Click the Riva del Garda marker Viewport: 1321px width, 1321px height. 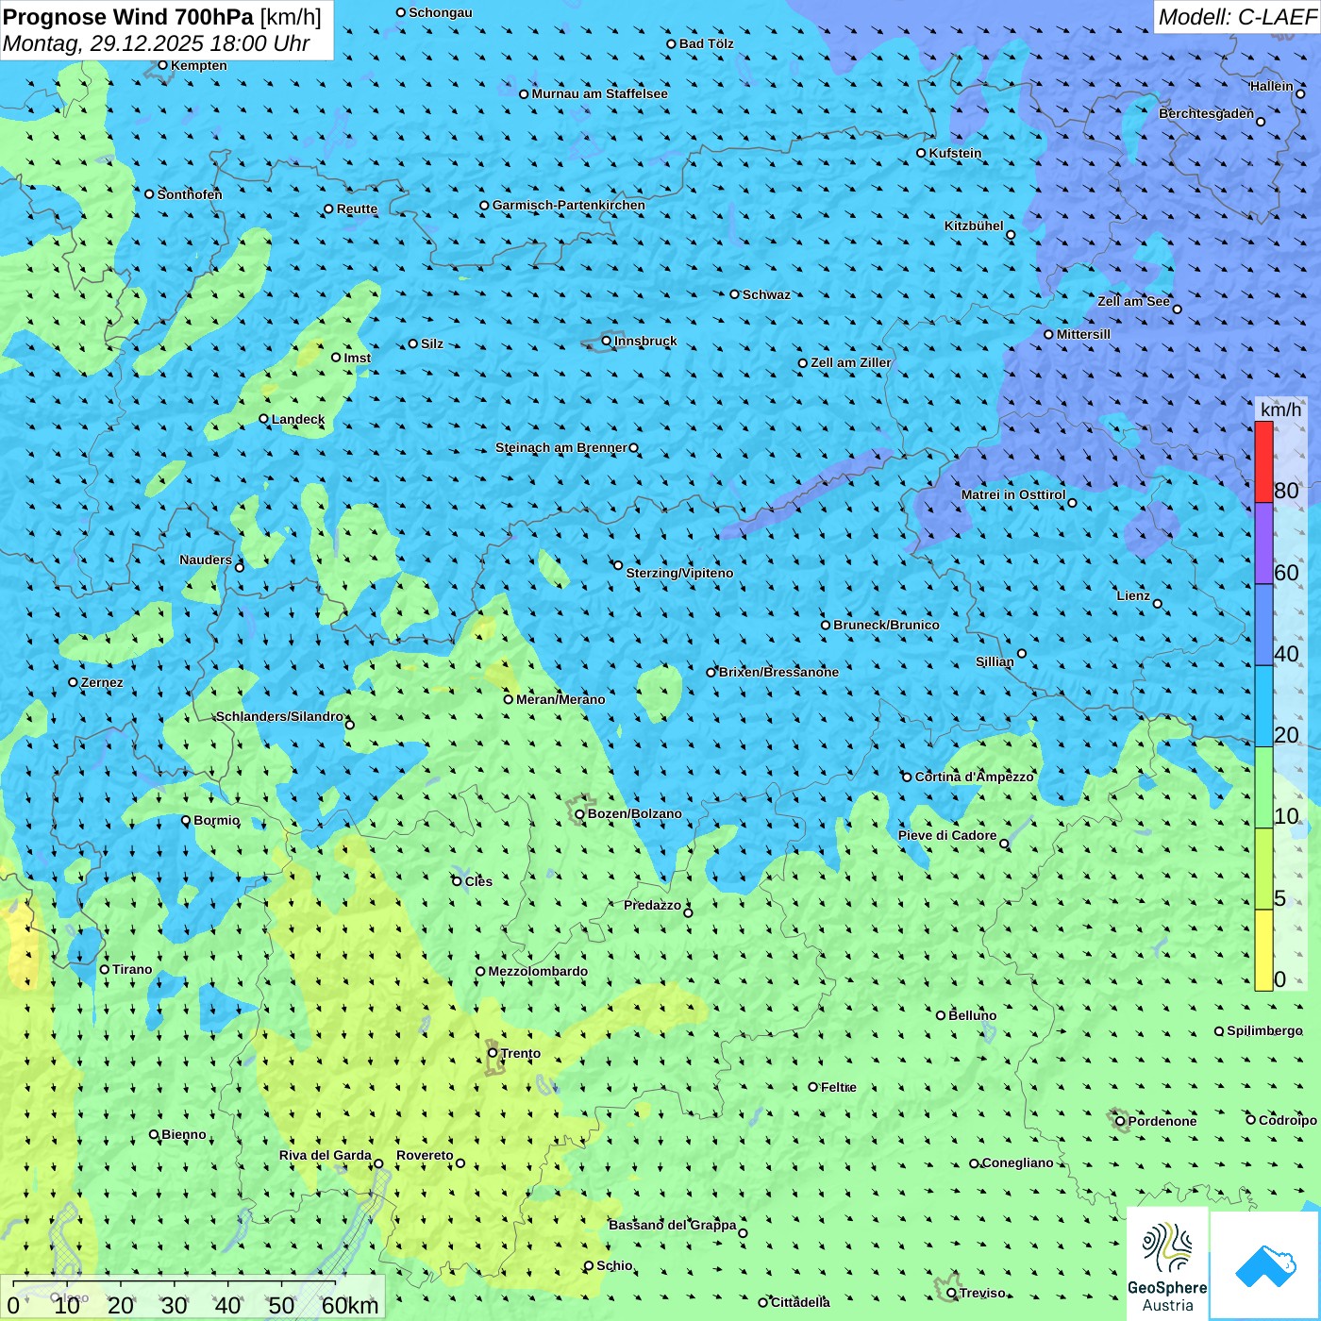tap(378, 1163)
